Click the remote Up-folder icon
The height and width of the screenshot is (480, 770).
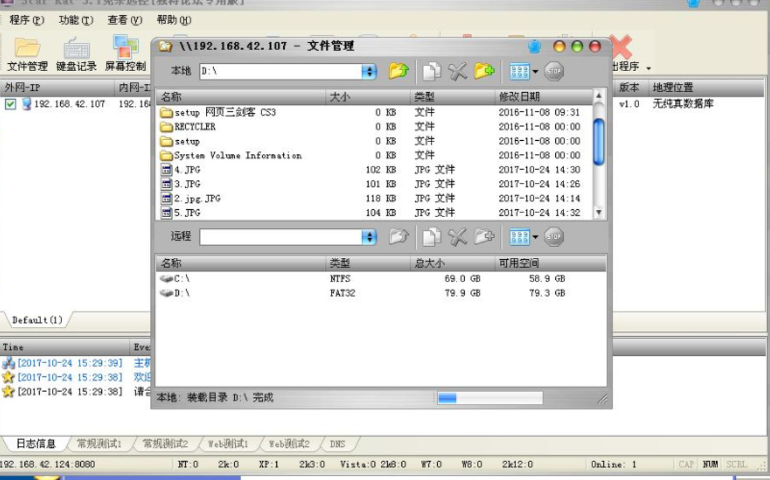coord(399,237)
